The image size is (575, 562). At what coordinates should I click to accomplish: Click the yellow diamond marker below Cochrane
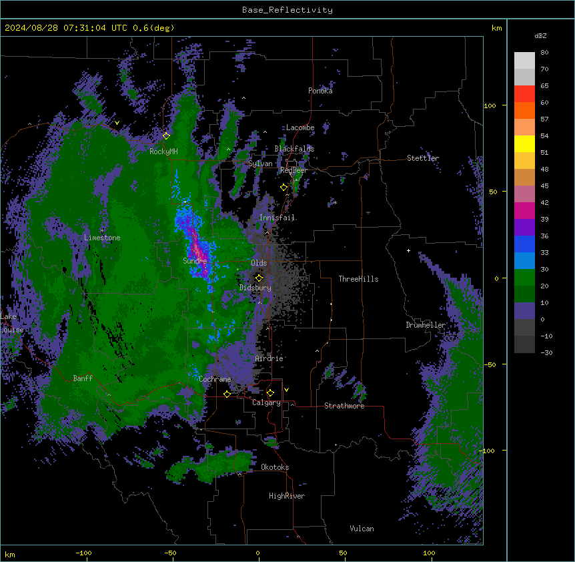[227, 394]
